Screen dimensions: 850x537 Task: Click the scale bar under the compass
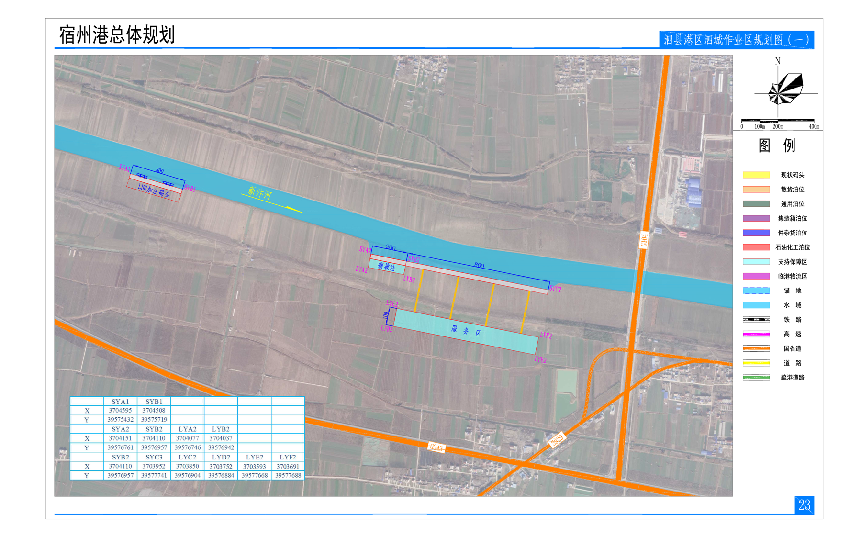pos(777,121)
